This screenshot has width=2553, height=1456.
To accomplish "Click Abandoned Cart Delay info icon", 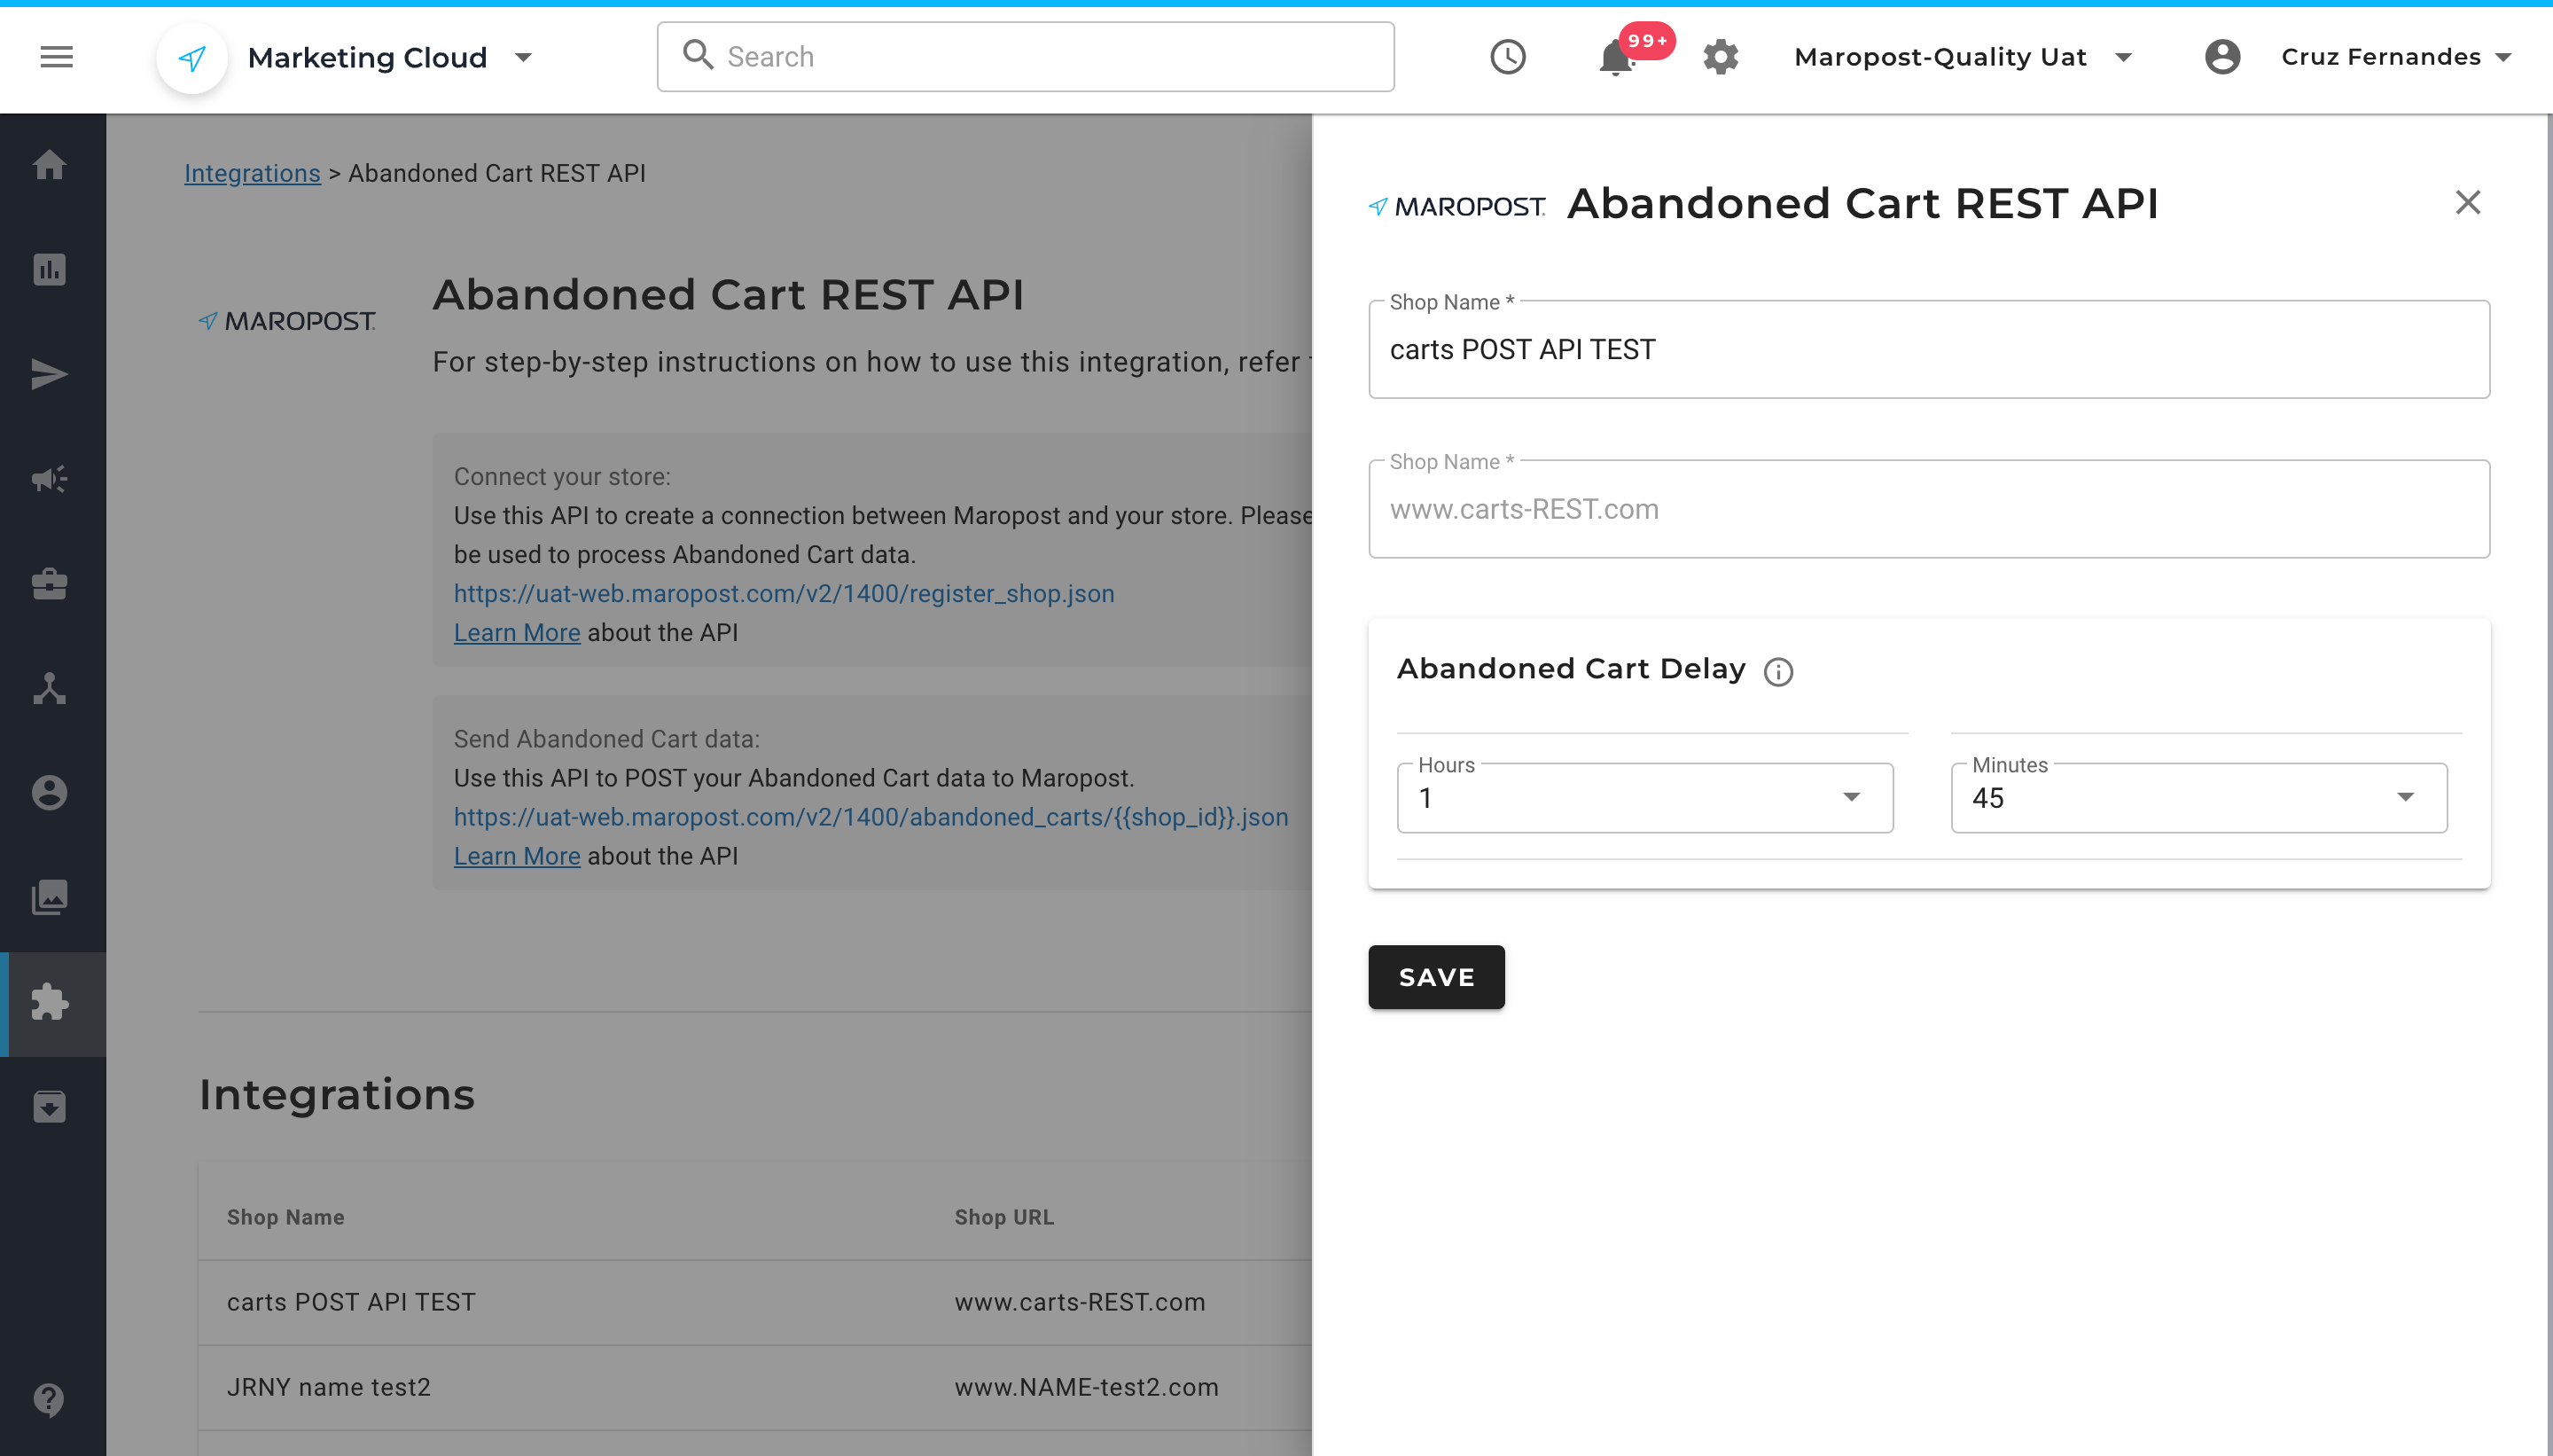I will click(1778, 671).
